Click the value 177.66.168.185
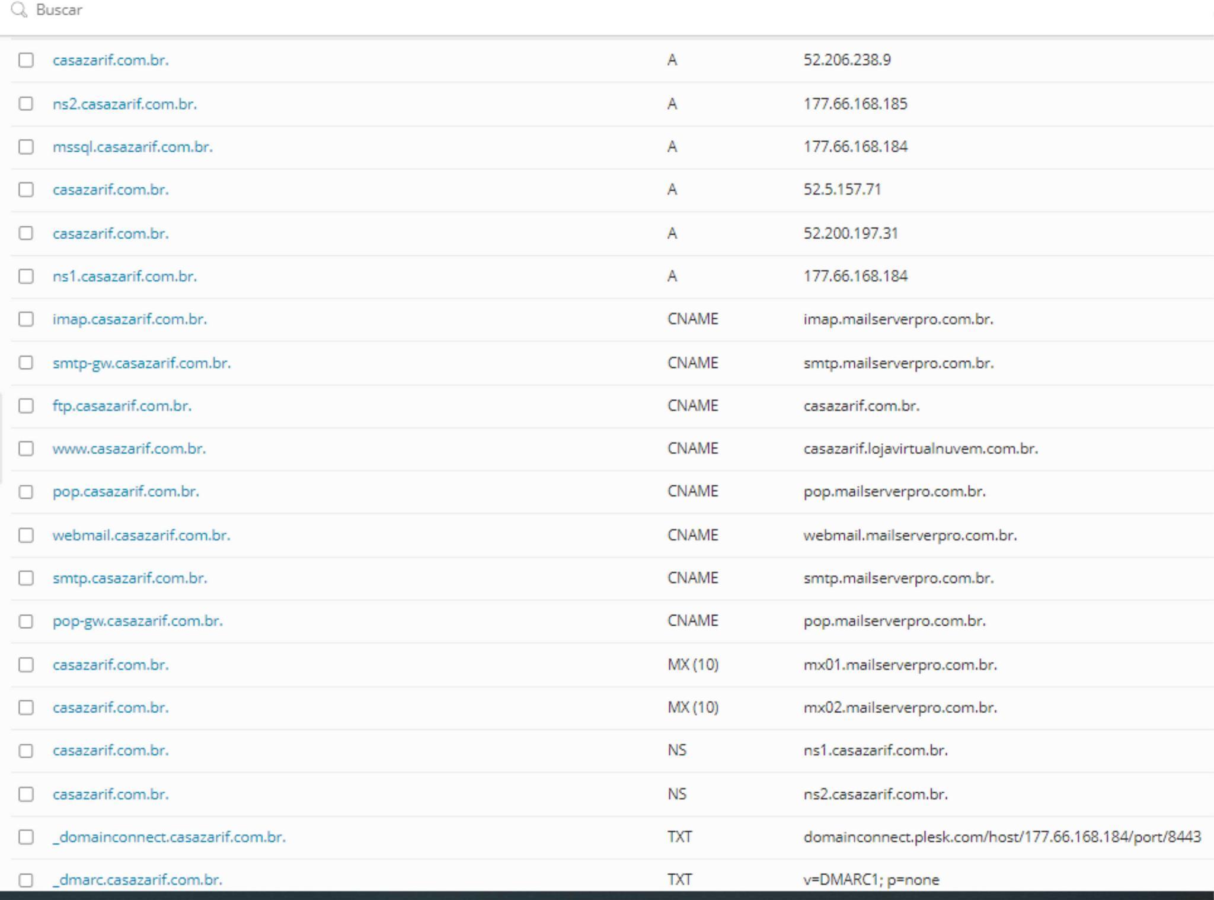 click(855, 104)
